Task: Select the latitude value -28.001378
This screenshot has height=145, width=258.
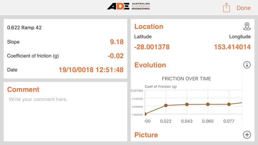Action: coord(152,47)
